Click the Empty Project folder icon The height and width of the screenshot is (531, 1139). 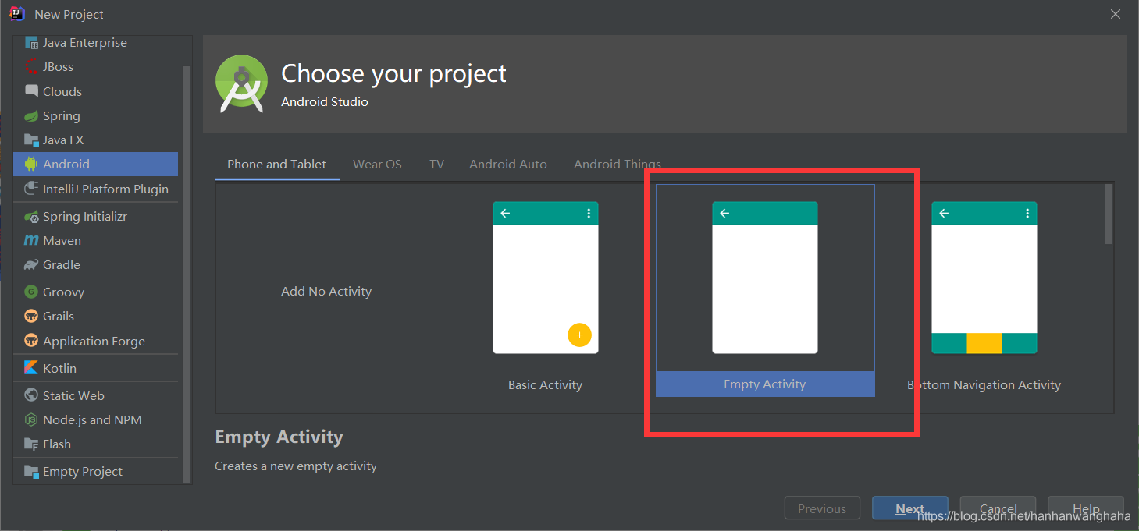(x=31, y=472)
